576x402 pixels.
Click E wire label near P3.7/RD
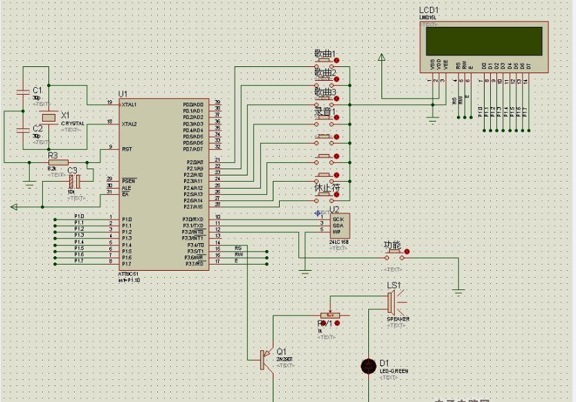tap(236, 260)
